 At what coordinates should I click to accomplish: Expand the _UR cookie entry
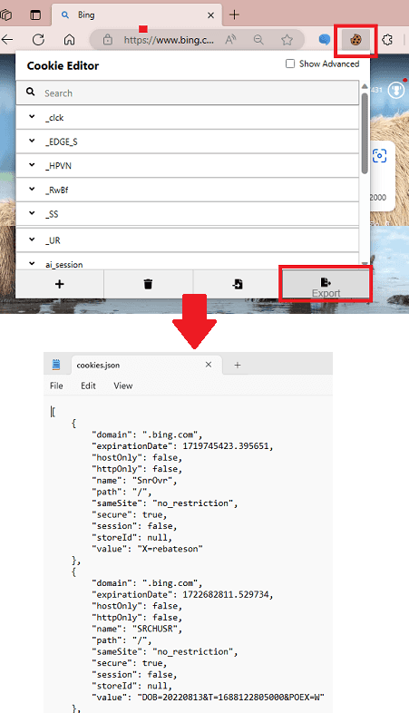pos(187,240)
